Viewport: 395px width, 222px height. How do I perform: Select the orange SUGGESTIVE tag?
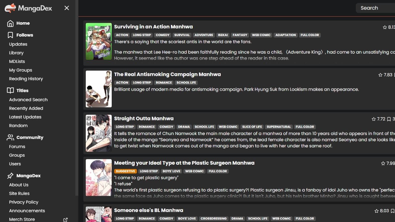click(125, 171)
